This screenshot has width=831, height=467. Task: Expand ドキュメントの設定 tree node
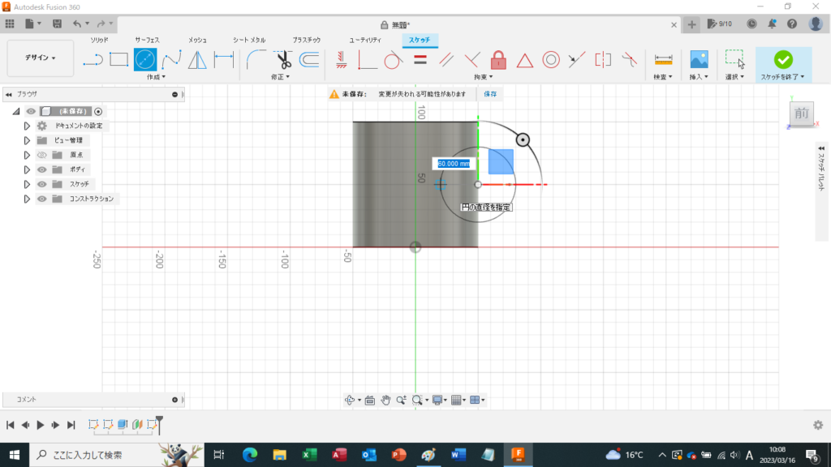pos(27,126)
